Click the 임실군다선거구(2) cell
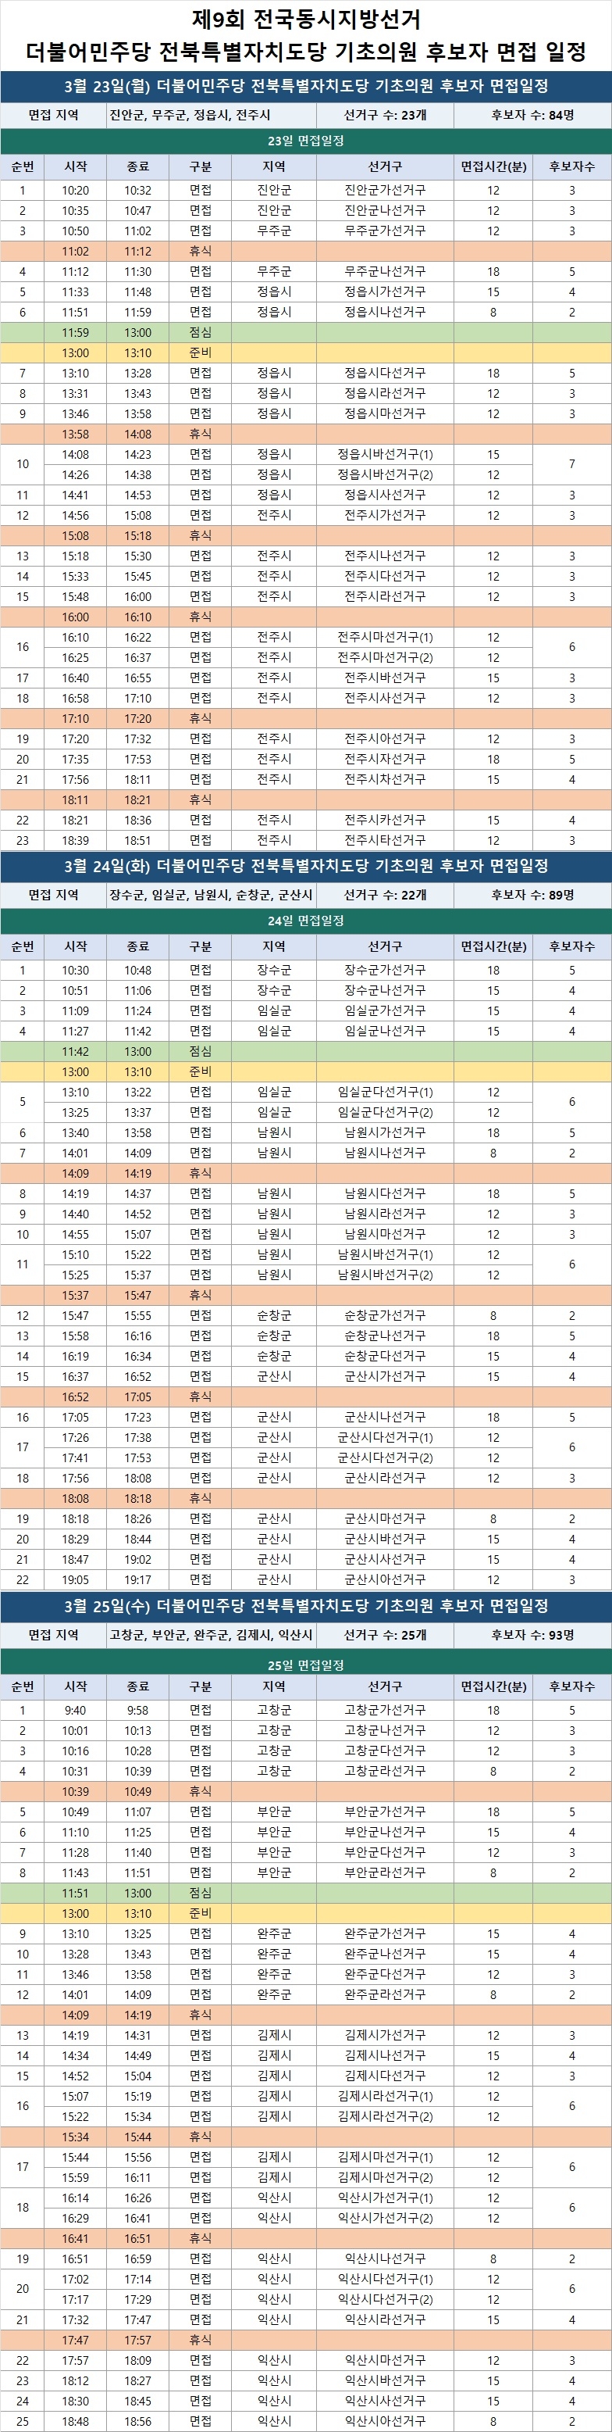This screenshot has width=612, height=2432. point(385,1112)
